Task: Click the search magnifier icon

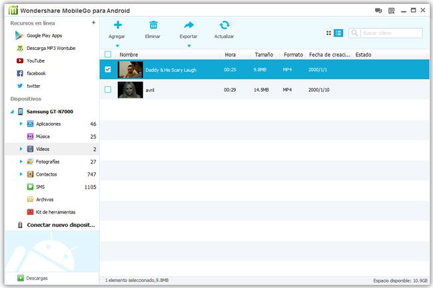Action: coord(354,33)
